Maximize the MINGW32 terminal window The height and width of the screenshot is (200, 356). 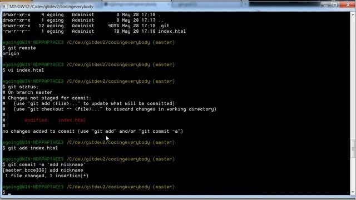click(335, 5)
